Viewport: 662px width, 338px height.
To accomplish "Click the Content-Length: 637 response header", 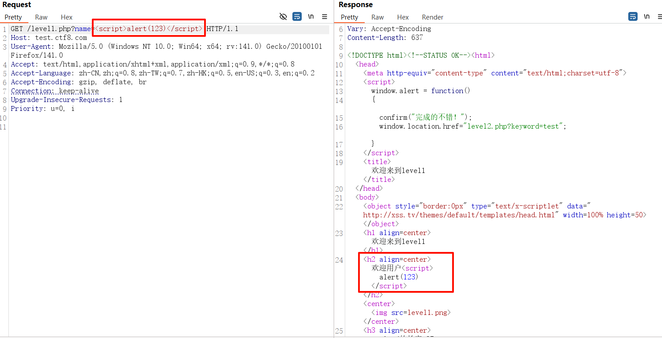I will (385, 38).
